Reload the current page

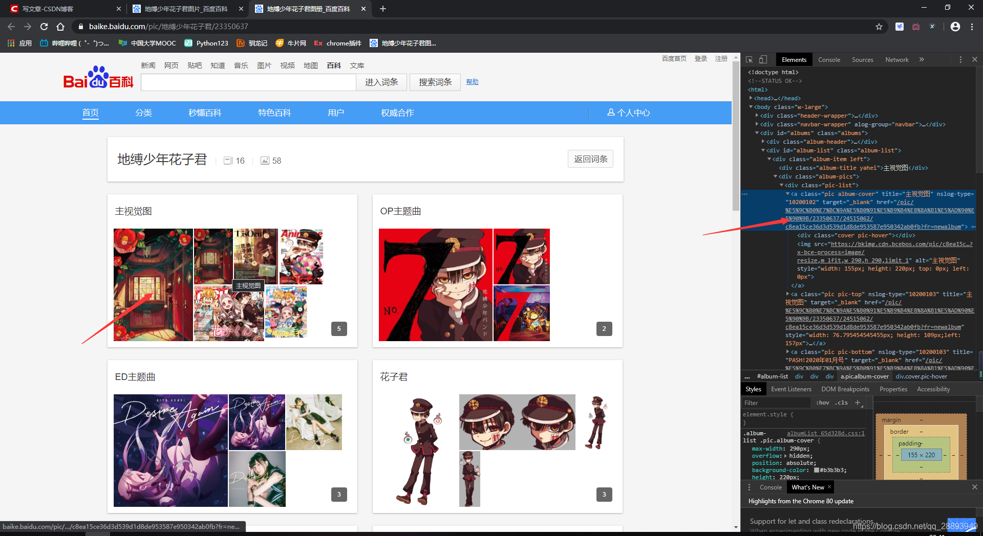44,27
